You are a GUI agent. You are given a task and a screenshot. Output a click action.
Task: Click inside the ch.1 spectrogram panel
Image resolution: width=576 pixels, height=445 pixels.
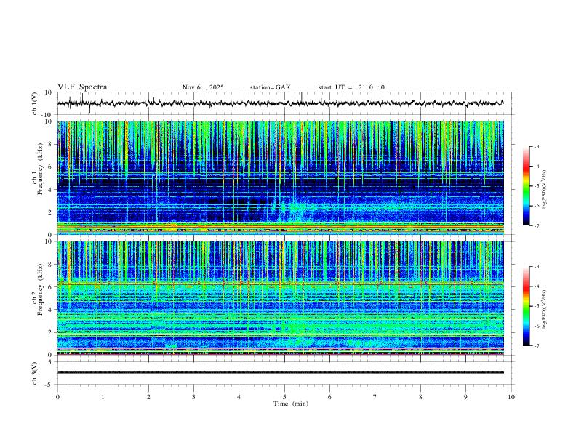pyautogui.click(x=280, y=177)
